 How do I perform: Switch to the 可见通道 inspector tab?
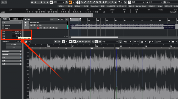coord(15,19)
